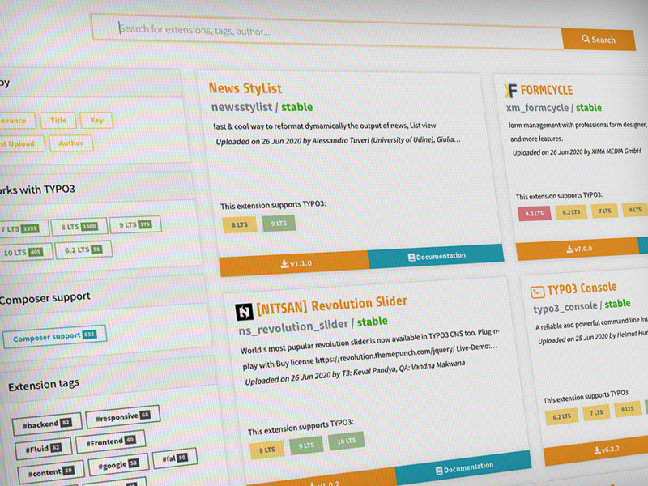Select the #backend extension tag
Screen dimensions: 648x486
(47, 424)
